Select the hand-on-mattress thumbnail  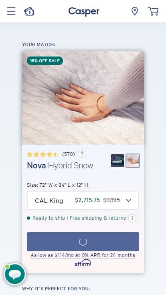pos(133,161)
